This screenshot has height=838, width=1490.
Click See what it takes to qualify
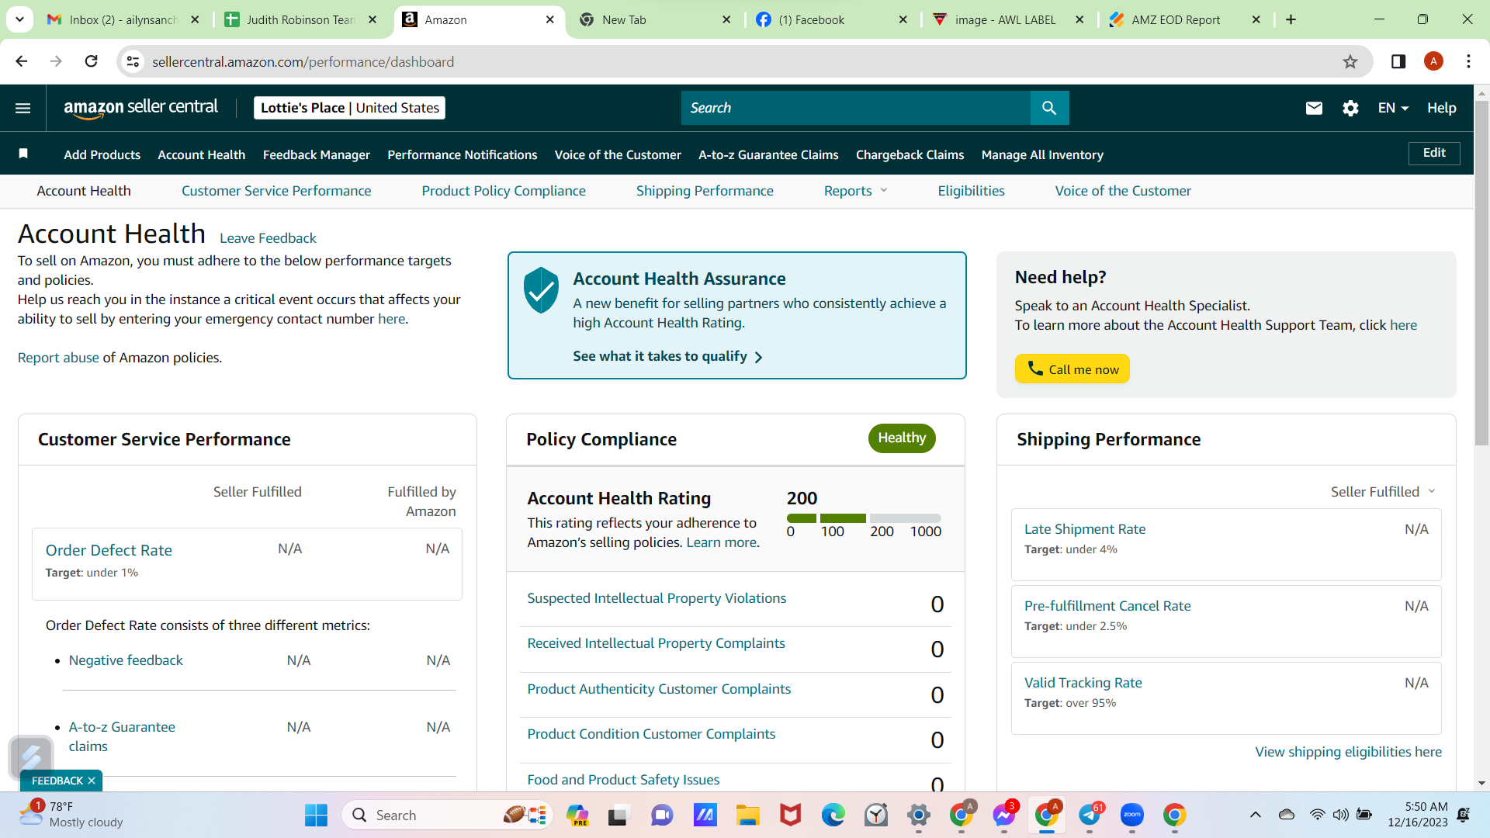pos(668,356)
